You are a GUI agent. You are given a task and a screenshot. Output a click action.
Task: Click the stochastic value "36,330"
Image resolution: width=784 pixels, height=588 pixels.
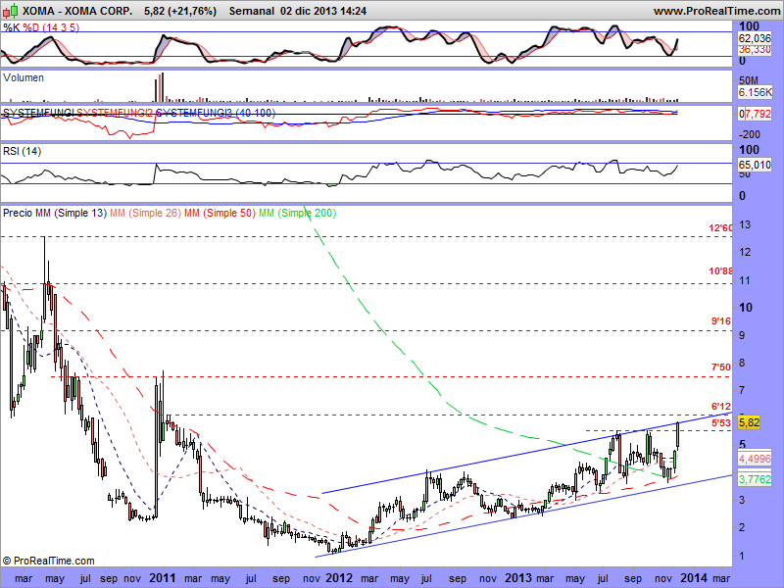[x=755, y=50]
